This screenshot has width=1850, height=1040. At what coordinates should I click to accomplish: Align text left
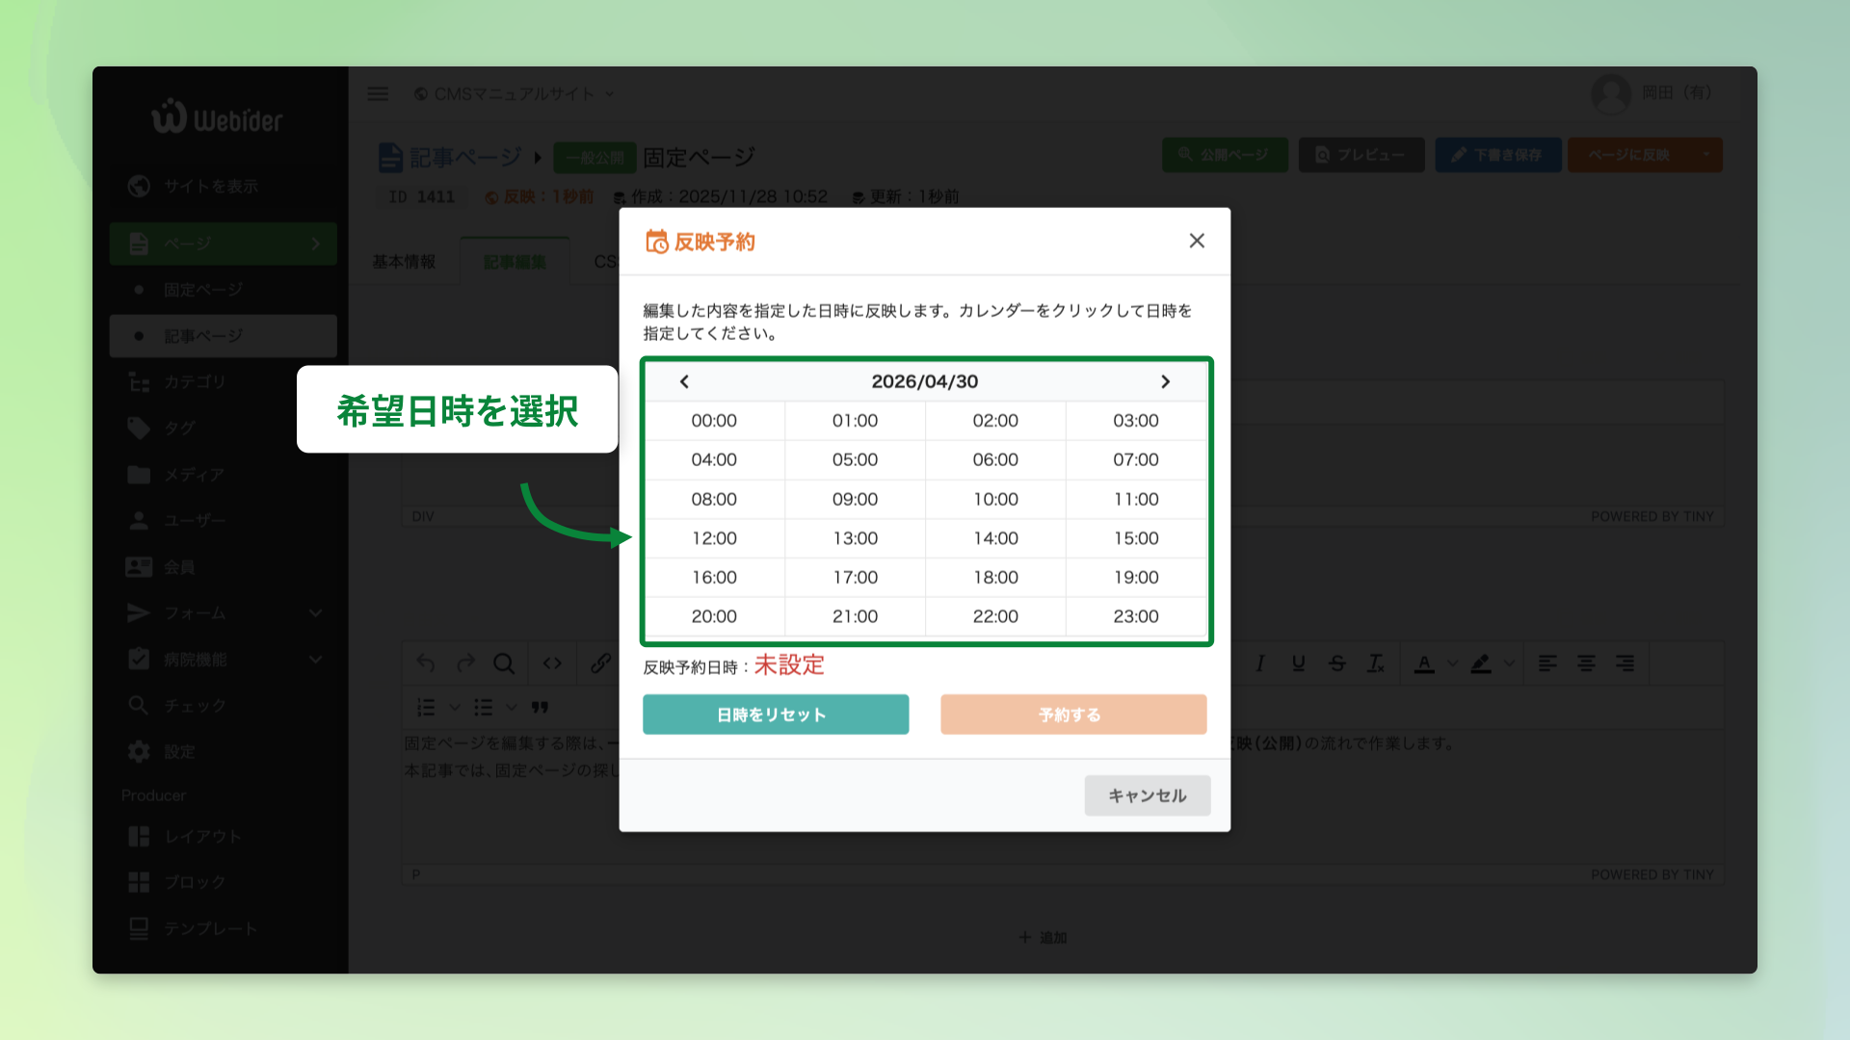[1547, 663]
